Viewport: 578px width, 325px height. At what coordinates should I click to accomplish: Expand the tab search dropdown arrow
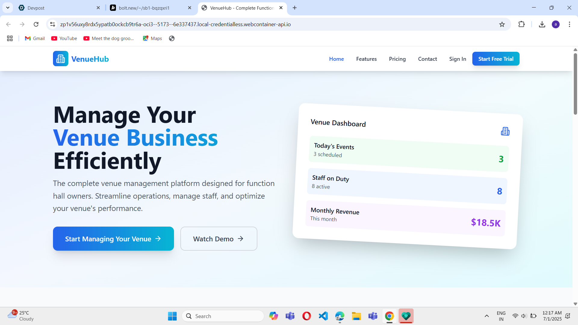pos(8,8)
